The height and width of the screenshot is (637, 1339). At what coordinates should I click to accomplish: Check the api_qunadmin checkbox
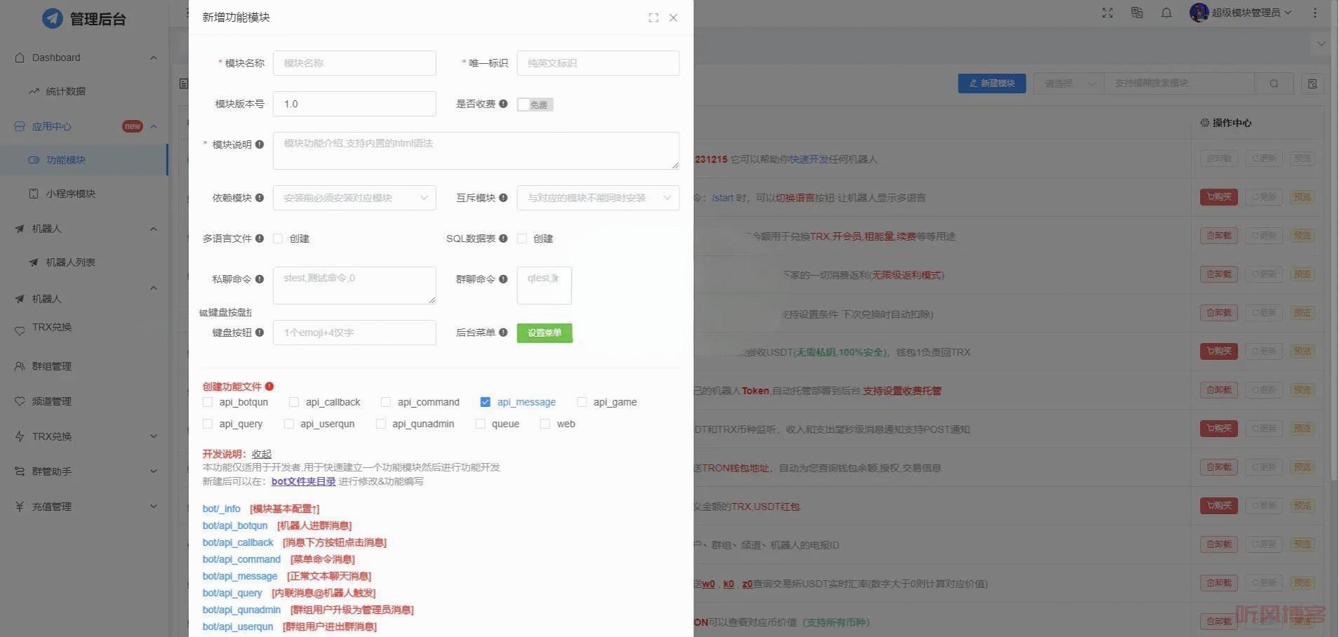(381, 424)
